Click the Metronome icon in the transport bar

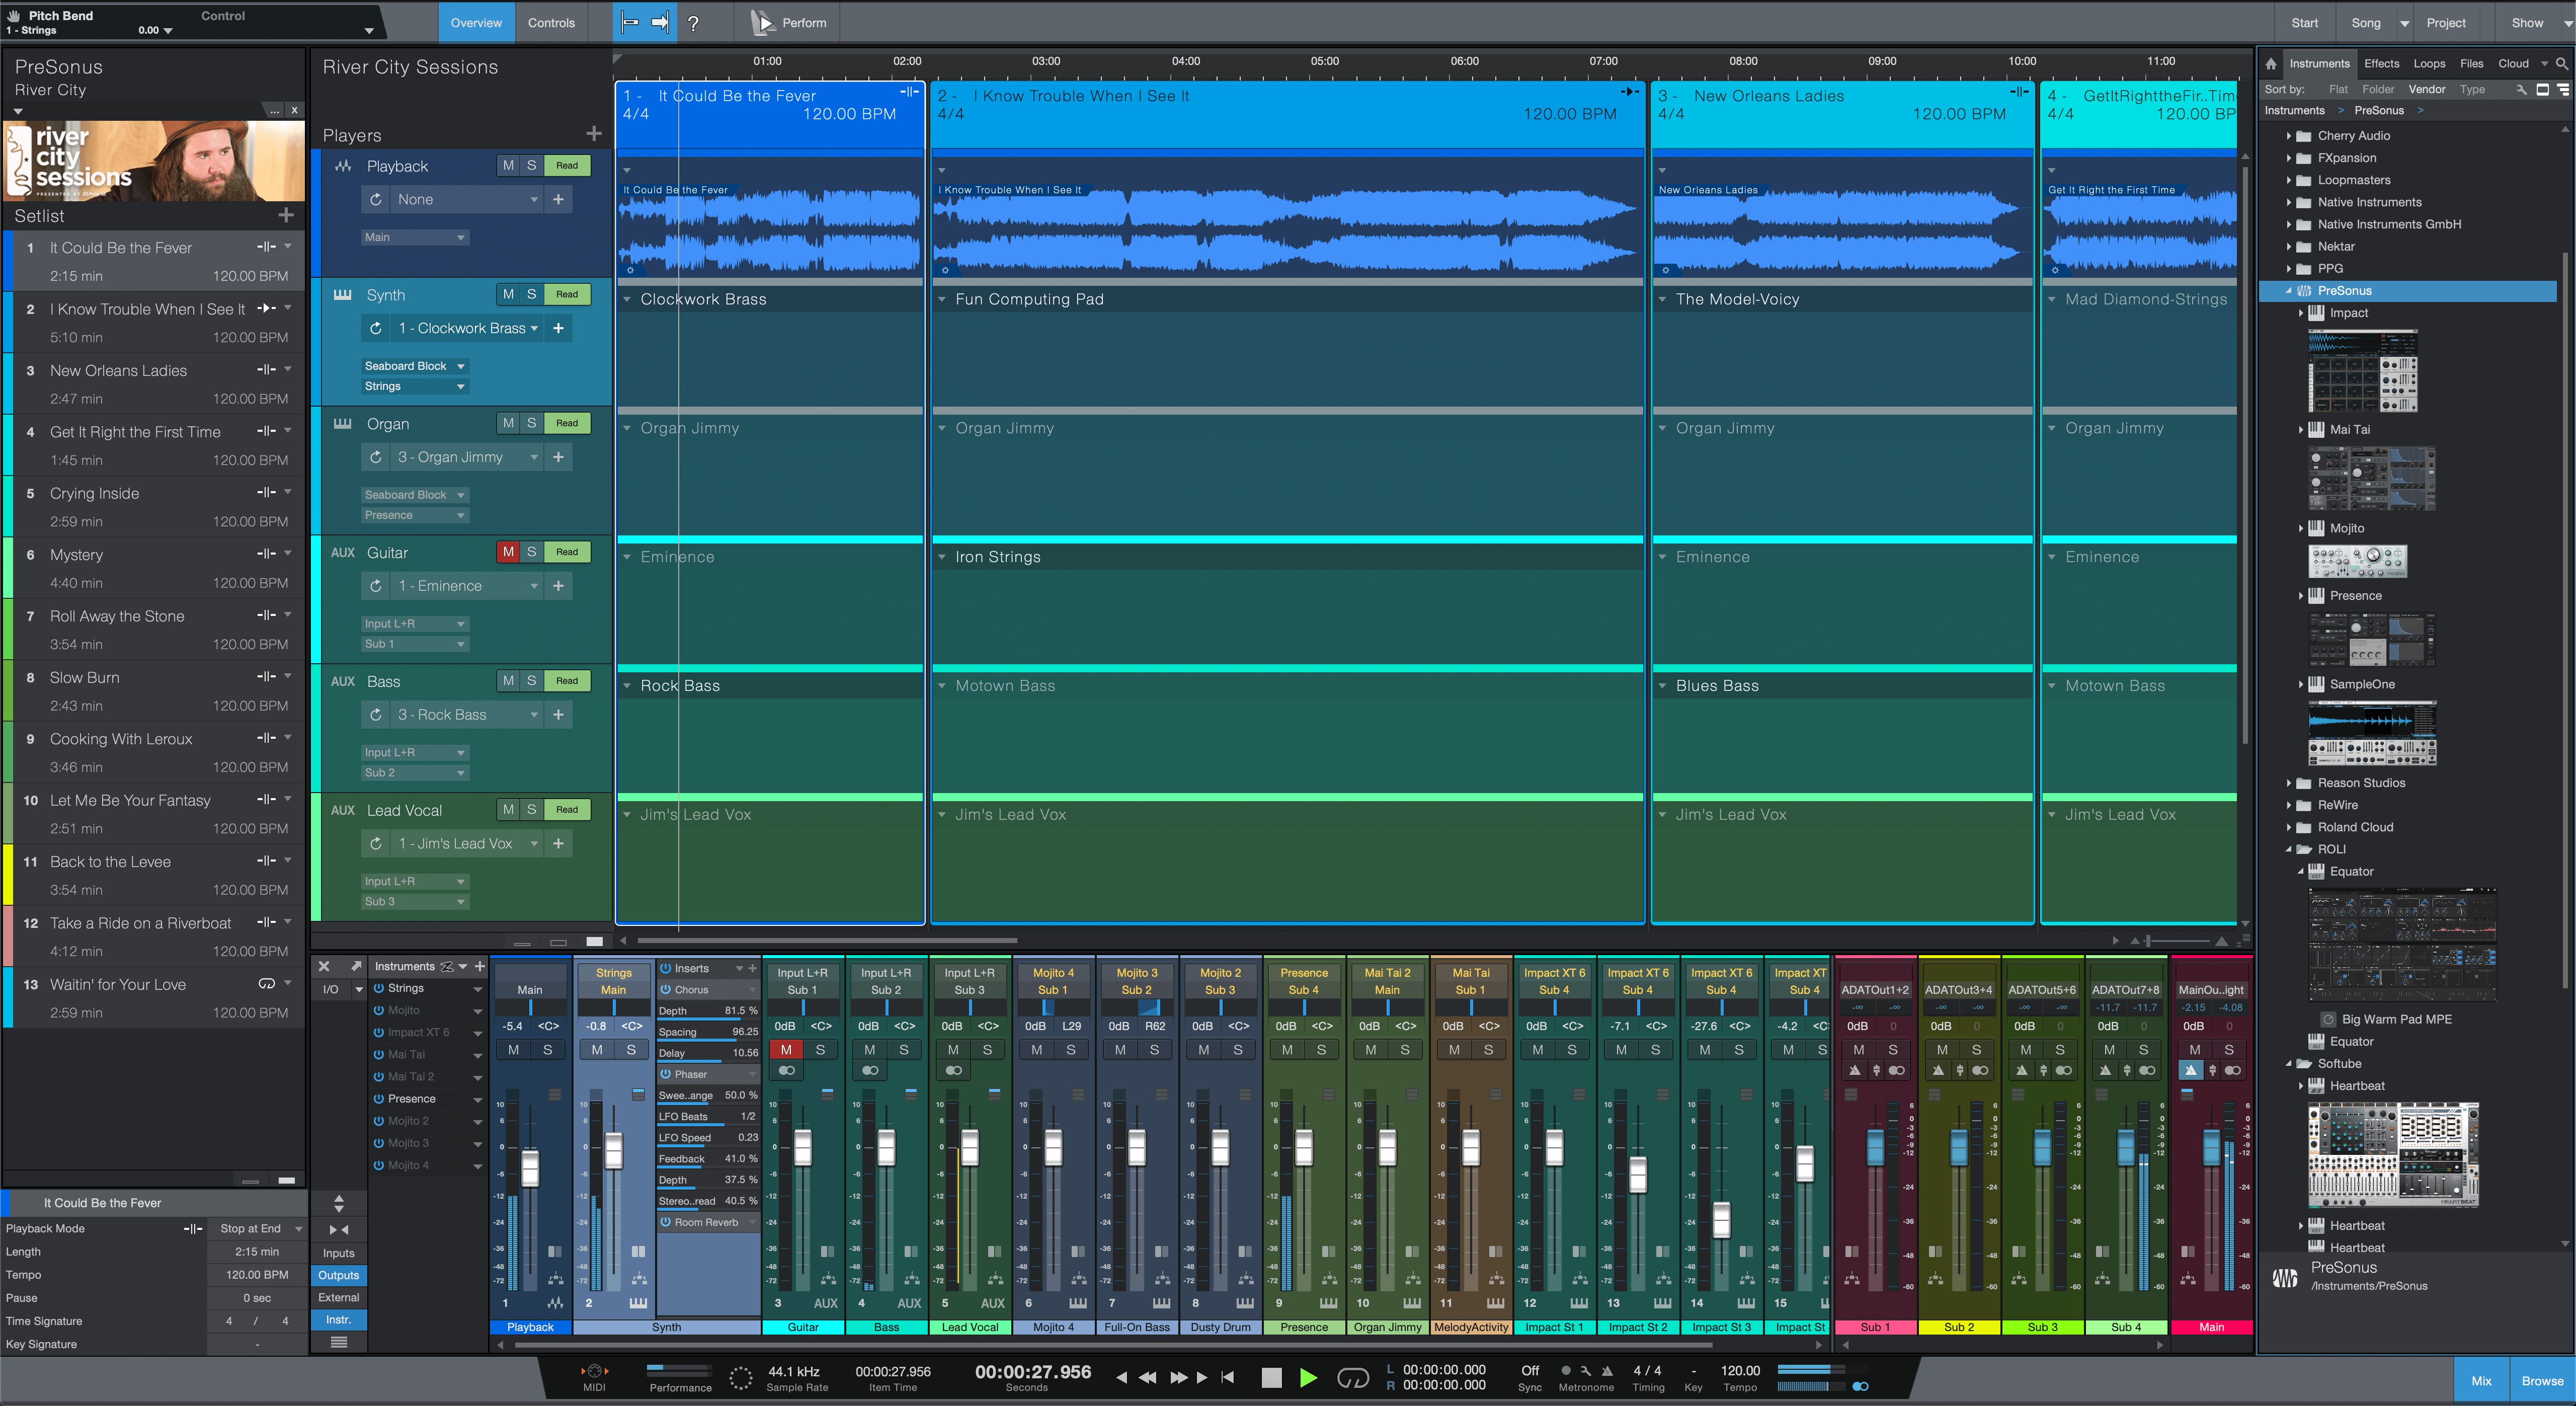(x=1607, y=1371)
